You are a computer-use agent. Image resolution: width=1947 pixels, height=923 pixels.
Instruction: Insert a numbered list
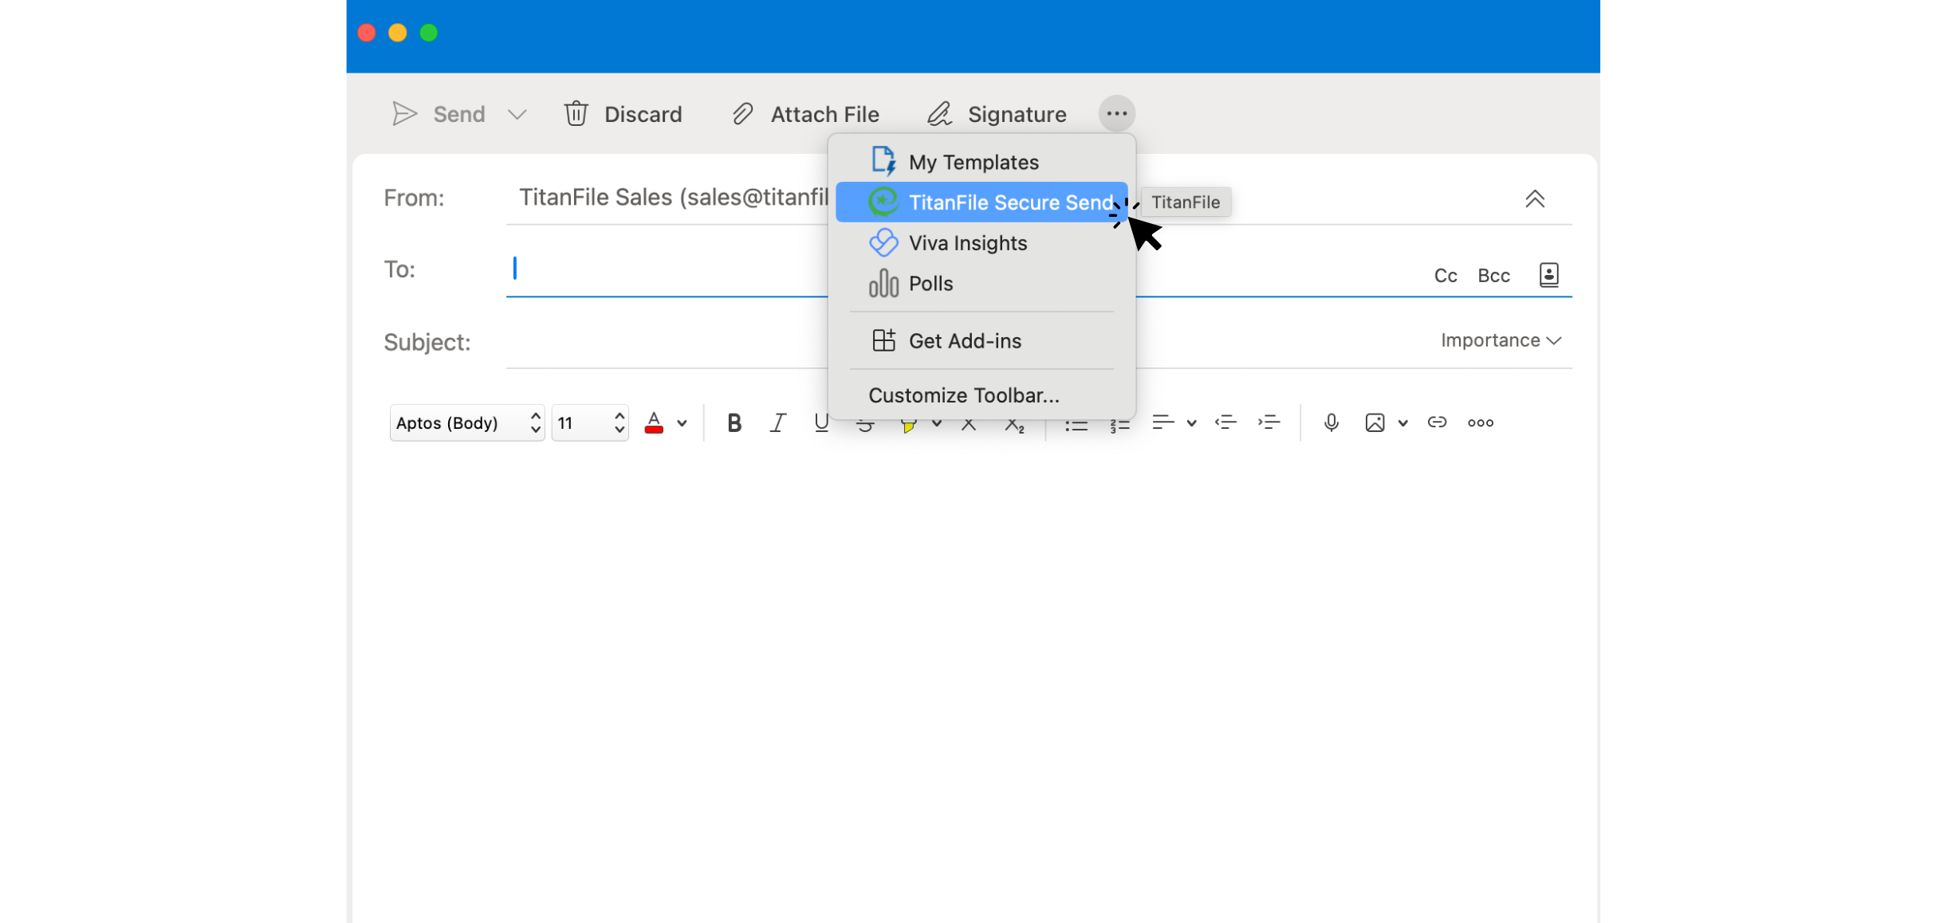click(x=1119, y=425)
